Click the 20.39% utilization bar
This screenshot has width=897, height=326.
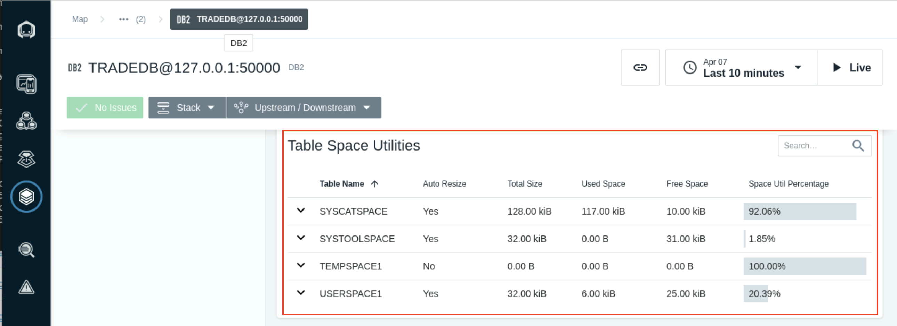(756, 294)
